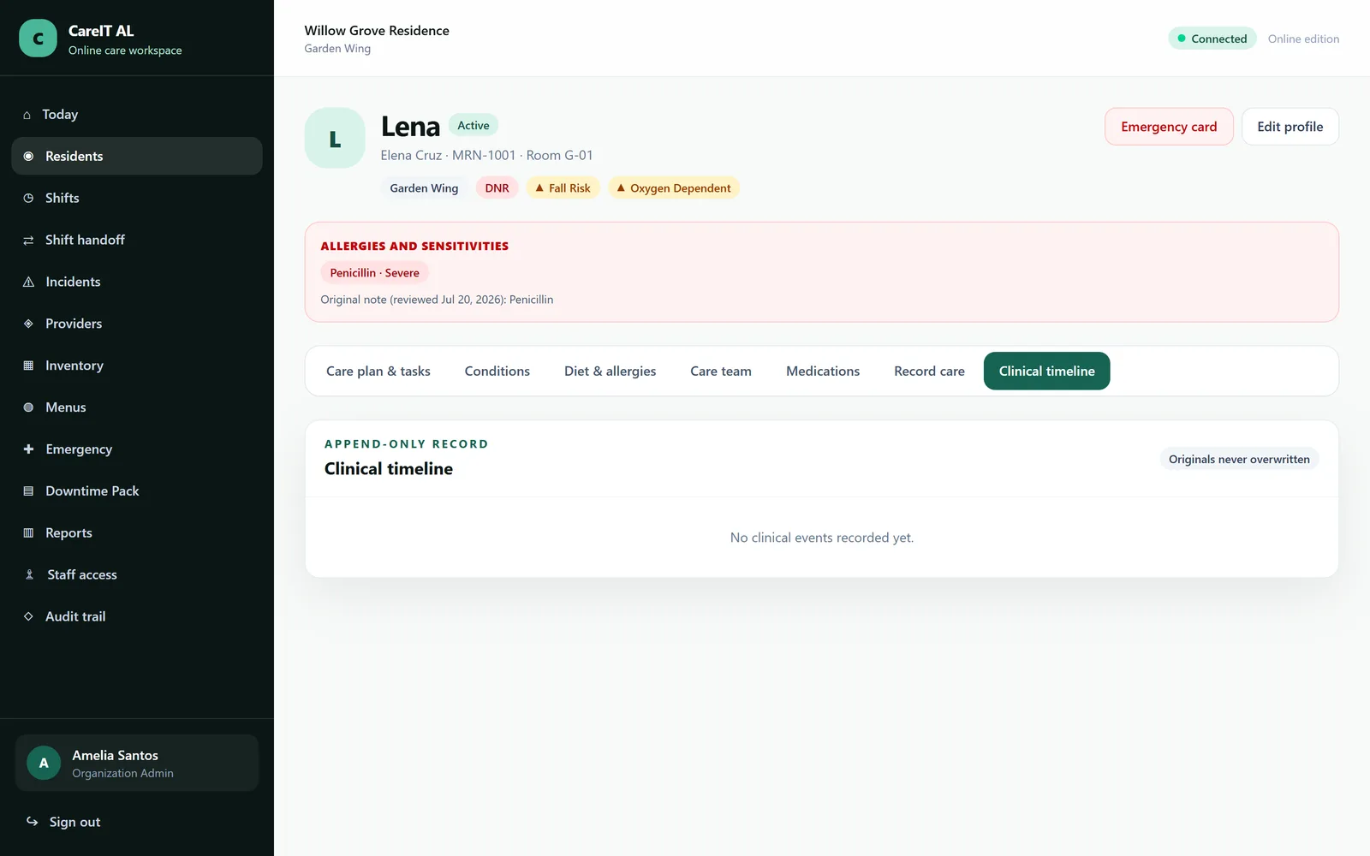Click the Original note reviewed Jul 20 text
This screenshot has width=1370, height=856.
tap(437, 300)
